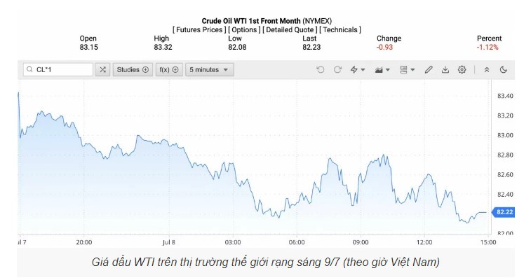Download the chart image
The image size is (531, 280).
tap(445, 70)
